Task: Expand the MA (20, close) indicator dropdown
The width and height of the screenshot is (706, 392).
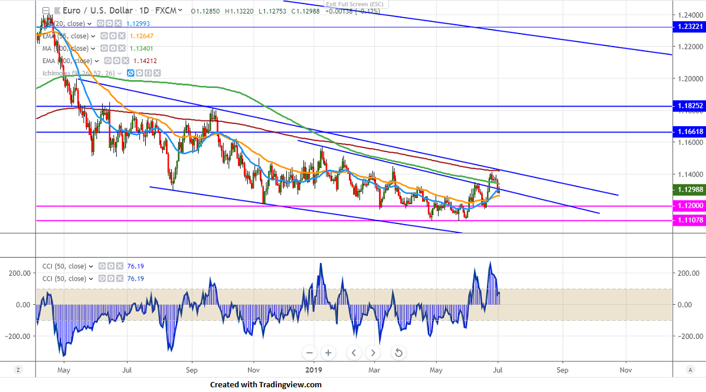Action: coord(90,24)
